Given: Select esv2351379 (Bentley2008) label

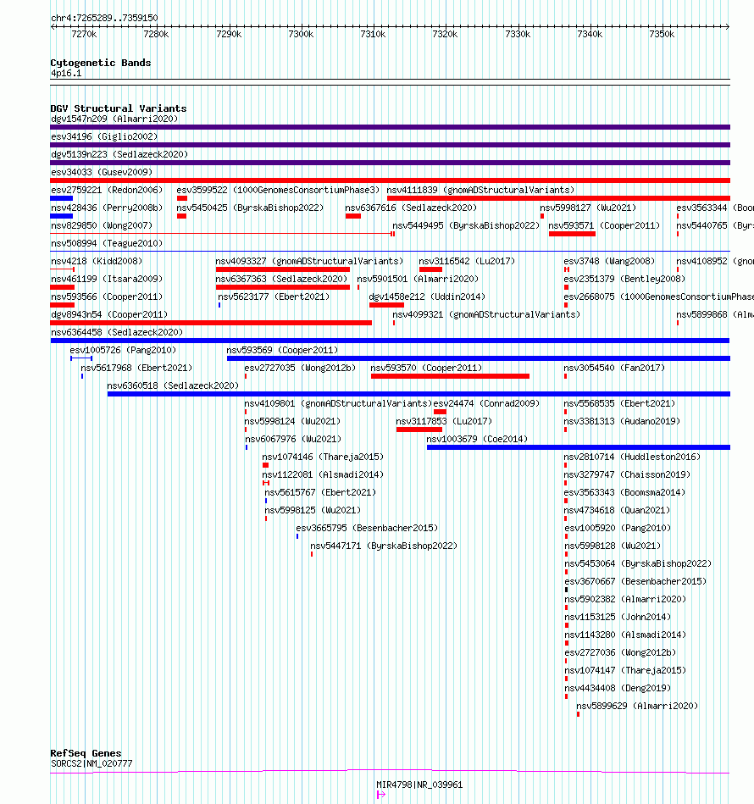Looking at the screenshot, I should tap(625, 279).
